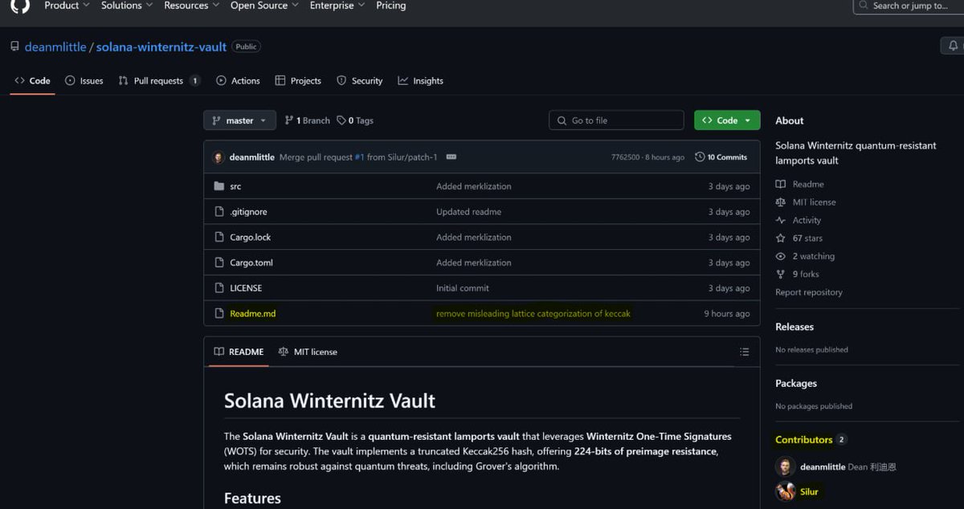Expand commit message ellipsis button
The height and width of the screenshot is (509, 964).
click(x=451, y=157)
